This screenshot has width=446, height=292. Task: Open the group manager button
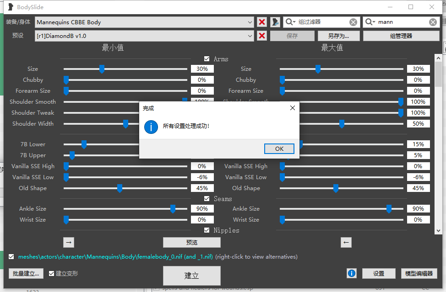tap(401, 36)
